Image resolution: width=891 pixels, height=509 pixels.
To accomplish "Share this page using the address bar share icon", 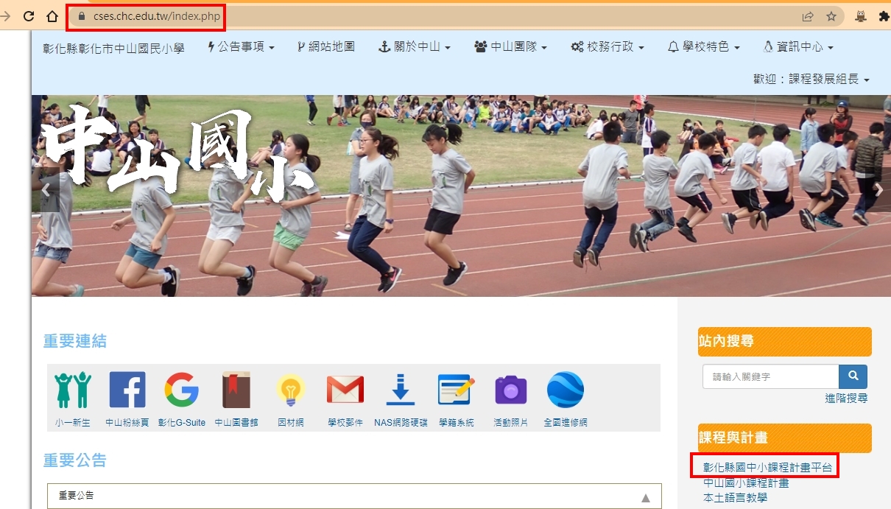I will point(808,16).
